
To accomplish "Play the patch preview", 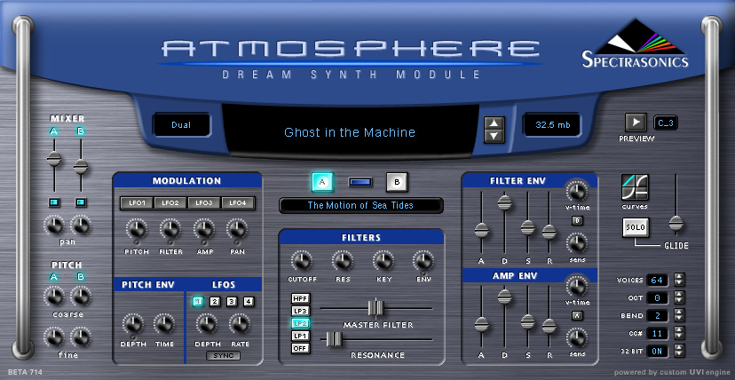I will [636, 123].
